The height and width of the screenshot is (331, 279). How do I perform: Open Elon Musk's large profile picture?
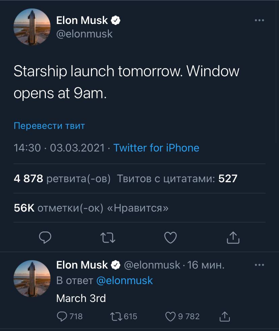click(32, 27)
